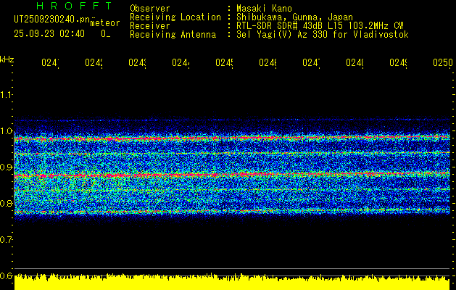Click the 0245 time marker
Screen dimensions: 456x290
224,62
